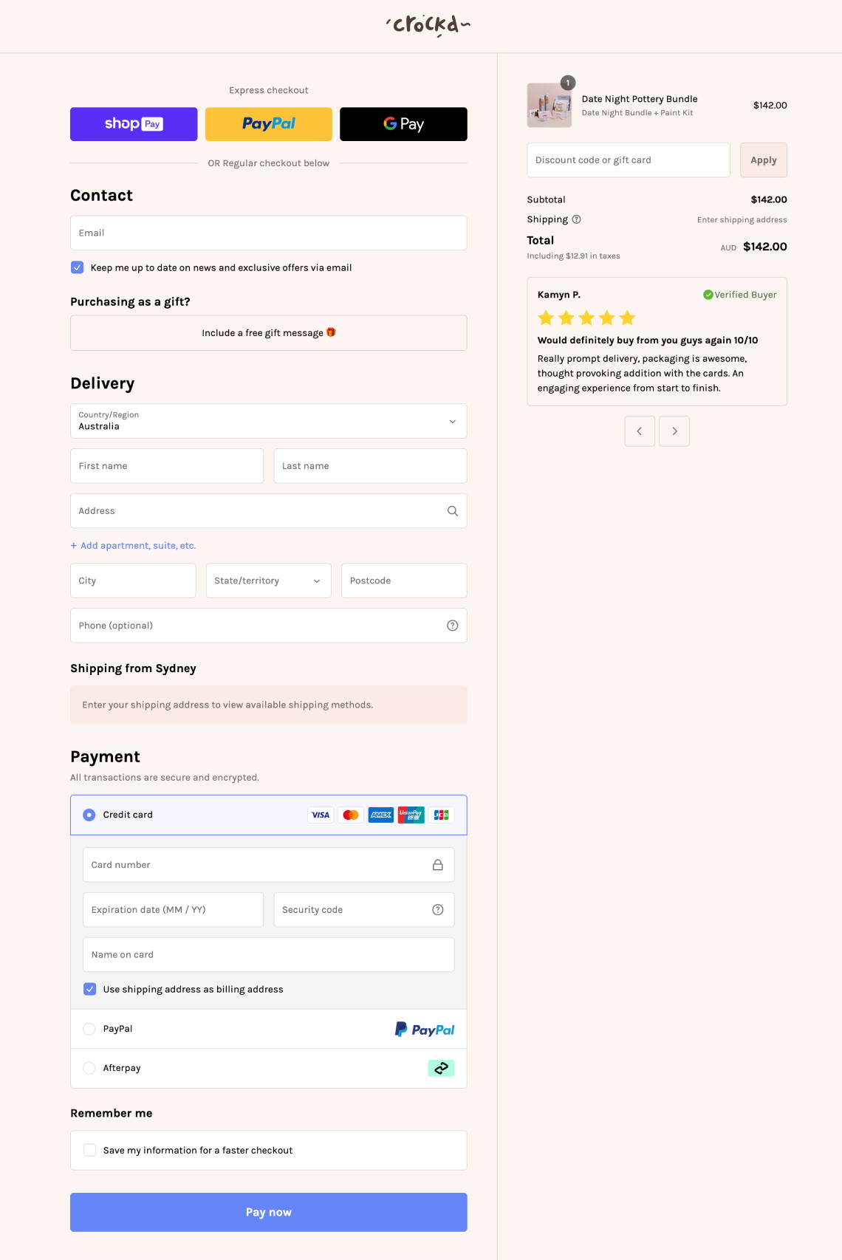Viewport: 842px width, 1260px height.
Task: Pay with Google Pay
Action: tap(403, 123)
